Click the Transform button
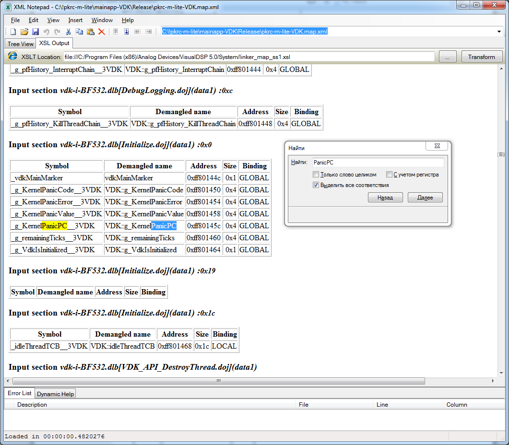 [481, 57]
